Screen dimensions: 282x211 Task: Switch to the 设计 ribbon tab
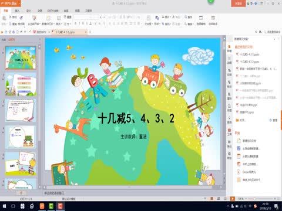click(29, 11)
